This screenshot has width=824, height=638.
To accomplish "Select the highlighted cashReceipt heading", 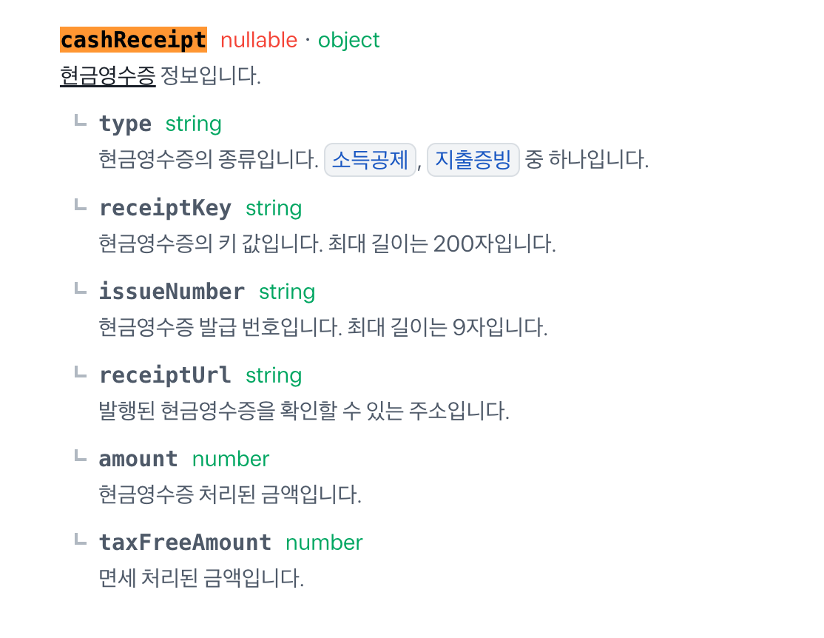I will 133,40.
